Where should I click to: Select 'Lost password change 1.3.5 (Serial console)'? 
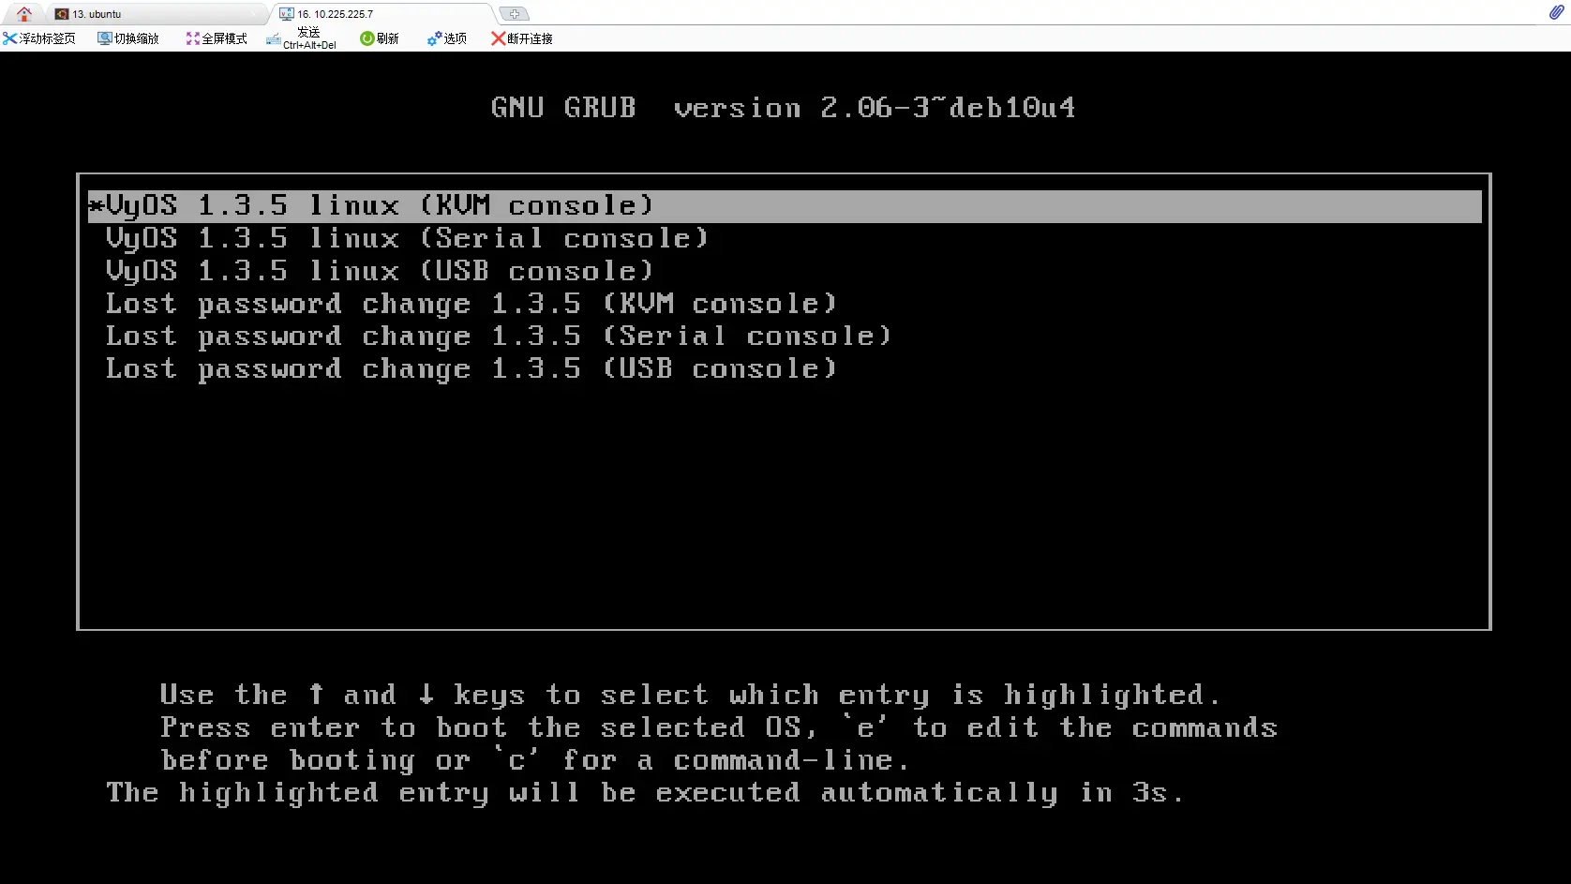498,336
